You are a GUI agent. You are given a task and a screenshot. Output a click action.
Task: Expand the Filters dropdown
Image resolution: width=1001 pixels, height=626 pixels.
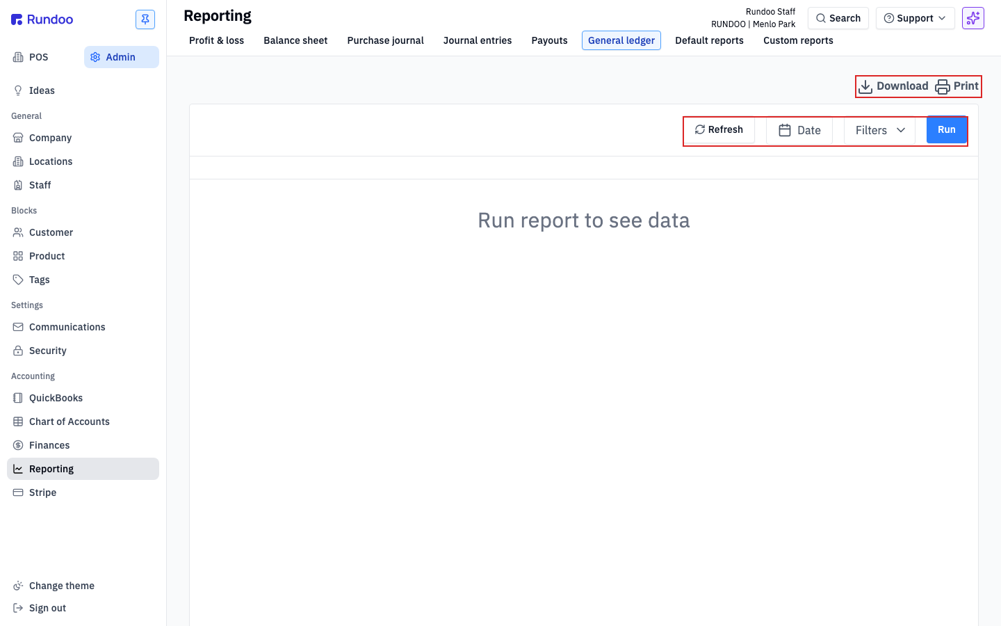(x=880, y=130)
